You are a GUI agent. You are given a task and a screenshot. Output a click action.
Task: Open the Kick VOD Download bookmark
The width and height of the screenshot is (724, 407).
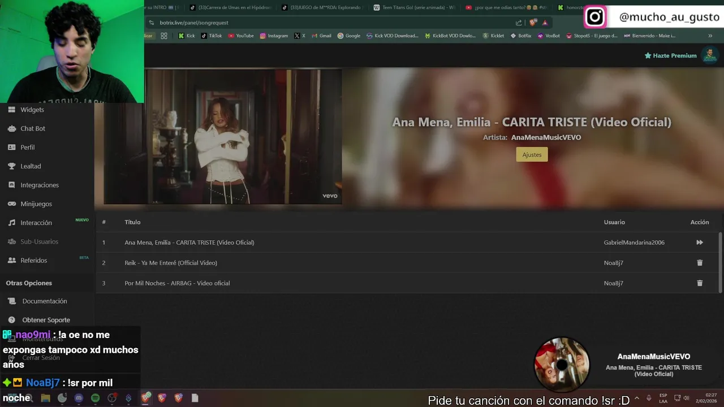point(393,36)
